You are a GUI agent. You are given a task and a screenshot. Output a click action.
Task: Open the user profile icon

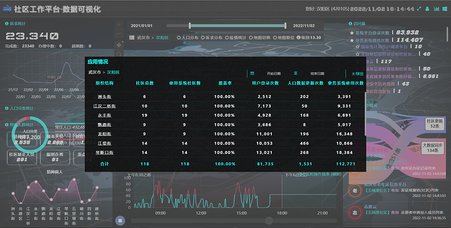pyautogui.click(x=427, y=9)
